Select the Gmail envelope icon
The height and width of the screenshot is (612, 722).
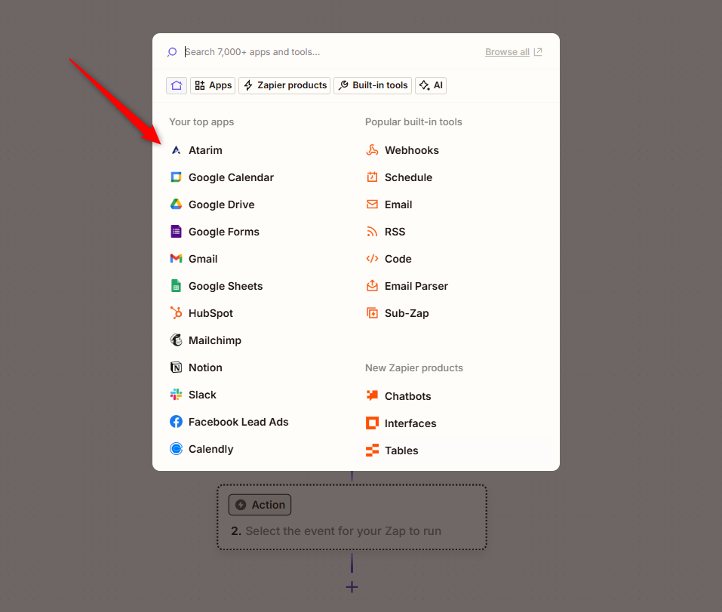[176, 259]
